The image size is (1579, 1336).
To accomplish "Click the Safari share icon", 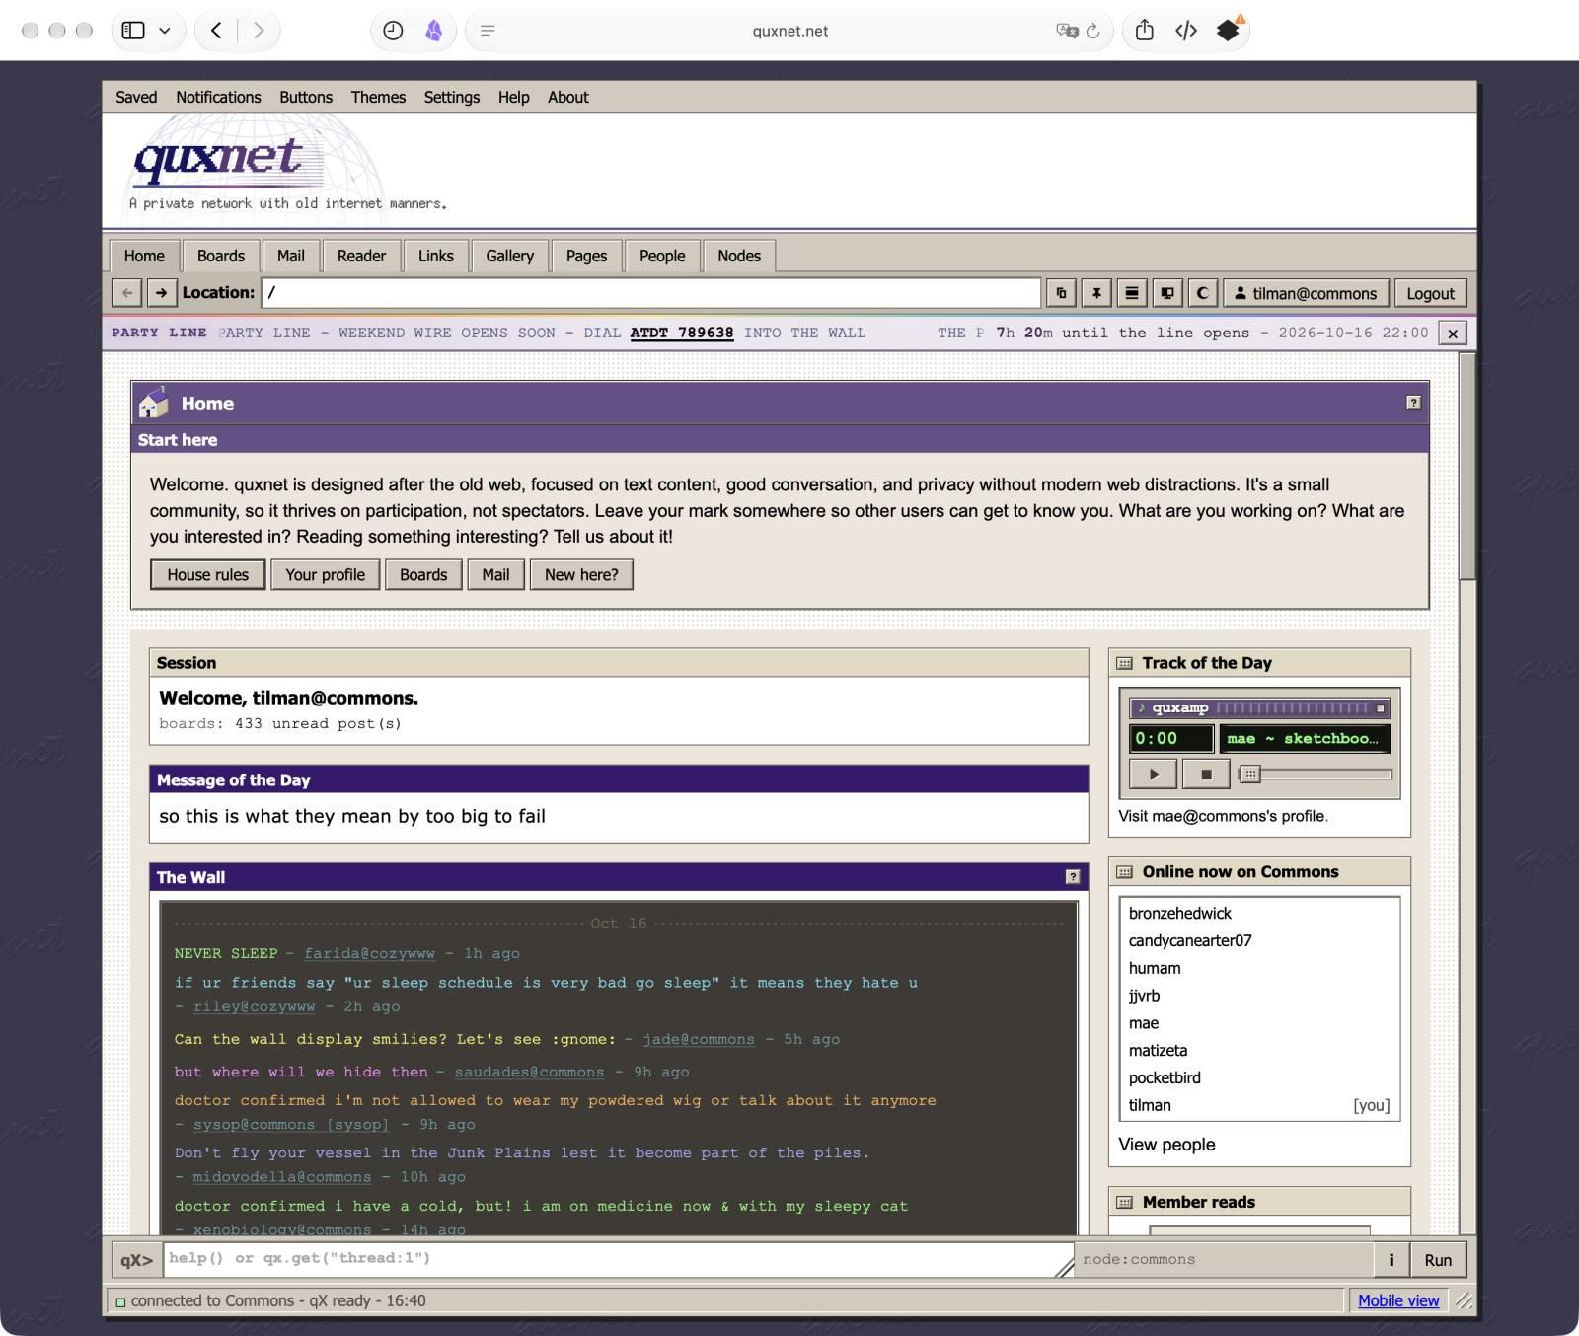I will (1144, 31).
